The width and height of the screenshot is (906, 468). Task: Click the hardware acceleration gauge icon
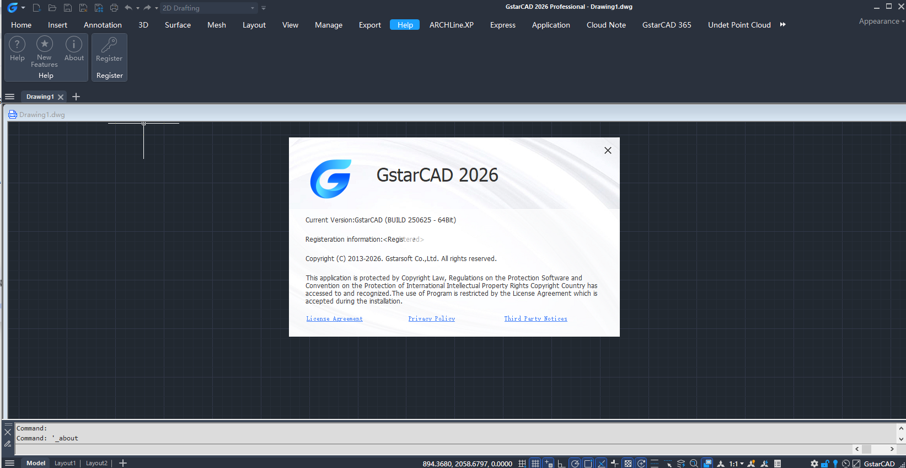[x=846, y=464]
